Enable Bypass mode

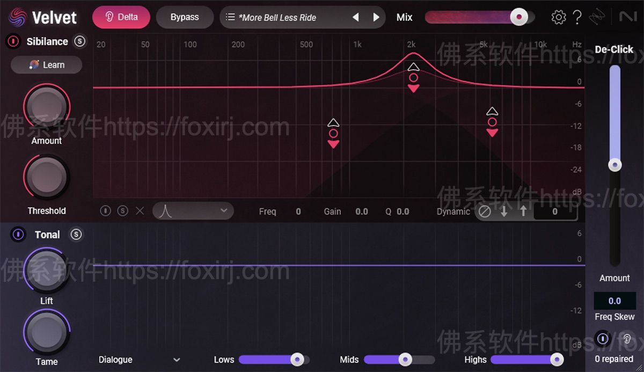coord(185,17)
